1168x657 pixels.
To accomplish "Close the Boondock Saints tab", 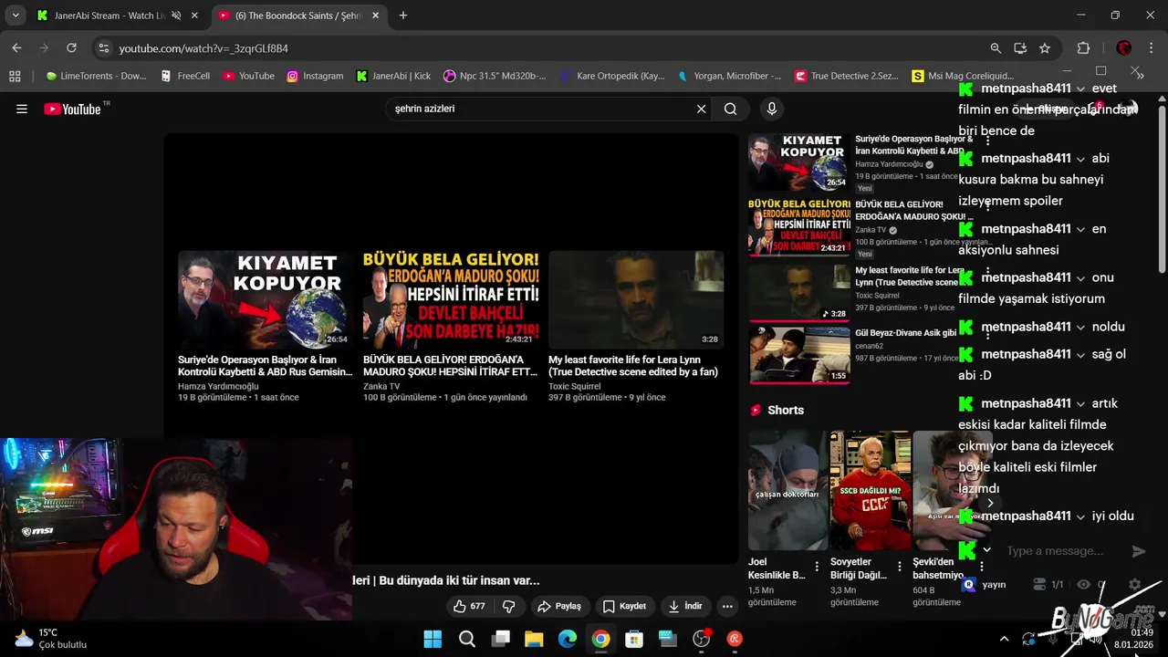I will pos(376,16).
